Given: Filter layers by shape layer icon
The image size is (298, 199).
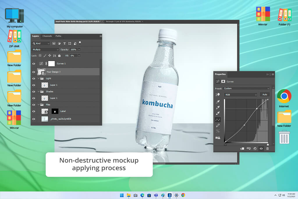Looking at the screenshot, I should click(x=70, y=43).
